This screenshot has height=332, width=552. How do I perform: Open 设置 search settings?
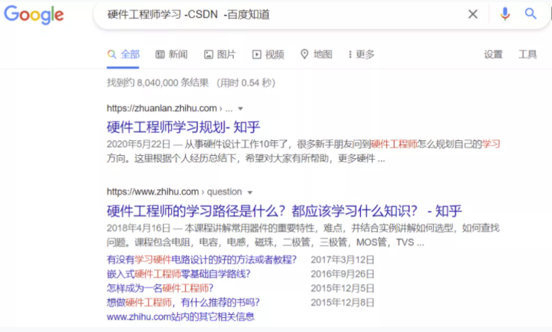[493, 54]
